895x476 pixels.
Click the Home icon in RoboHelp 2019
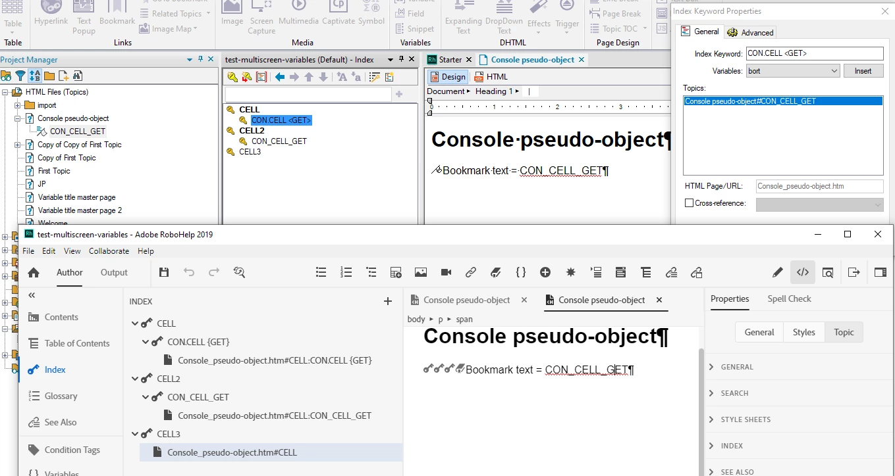[34, 272]
